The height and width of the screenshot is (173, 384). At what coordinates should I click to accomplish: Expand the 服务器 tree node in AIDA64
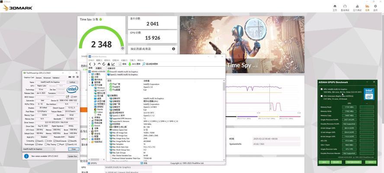90,82
